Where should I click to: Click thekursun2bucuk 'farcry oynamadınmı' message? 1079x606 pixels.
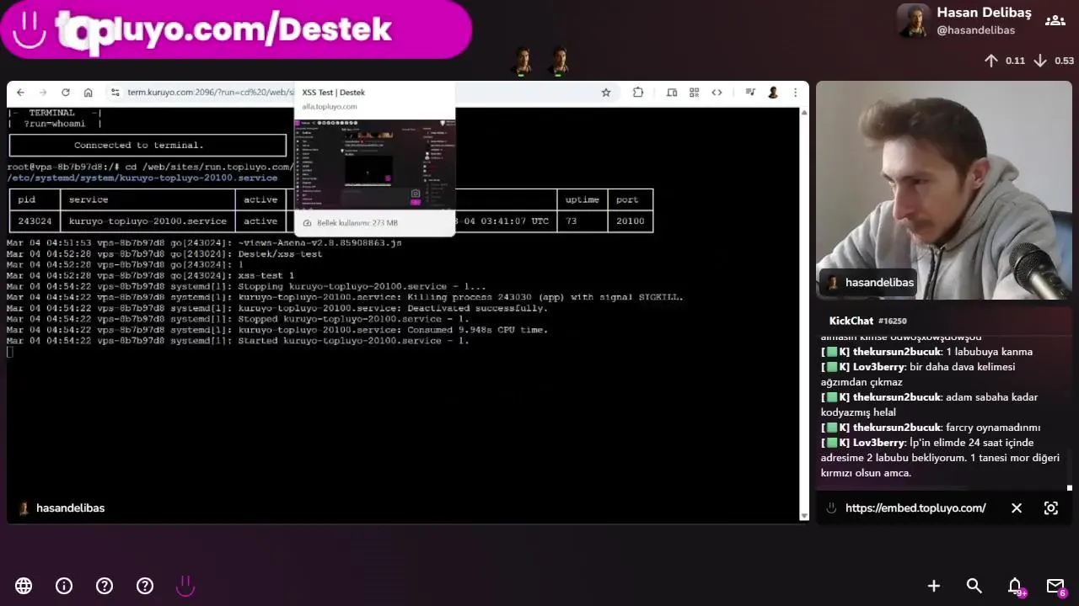[x=931, y=428]
